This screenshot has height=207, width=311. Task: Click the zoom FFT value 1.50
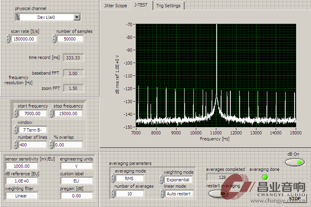(73, 88)
